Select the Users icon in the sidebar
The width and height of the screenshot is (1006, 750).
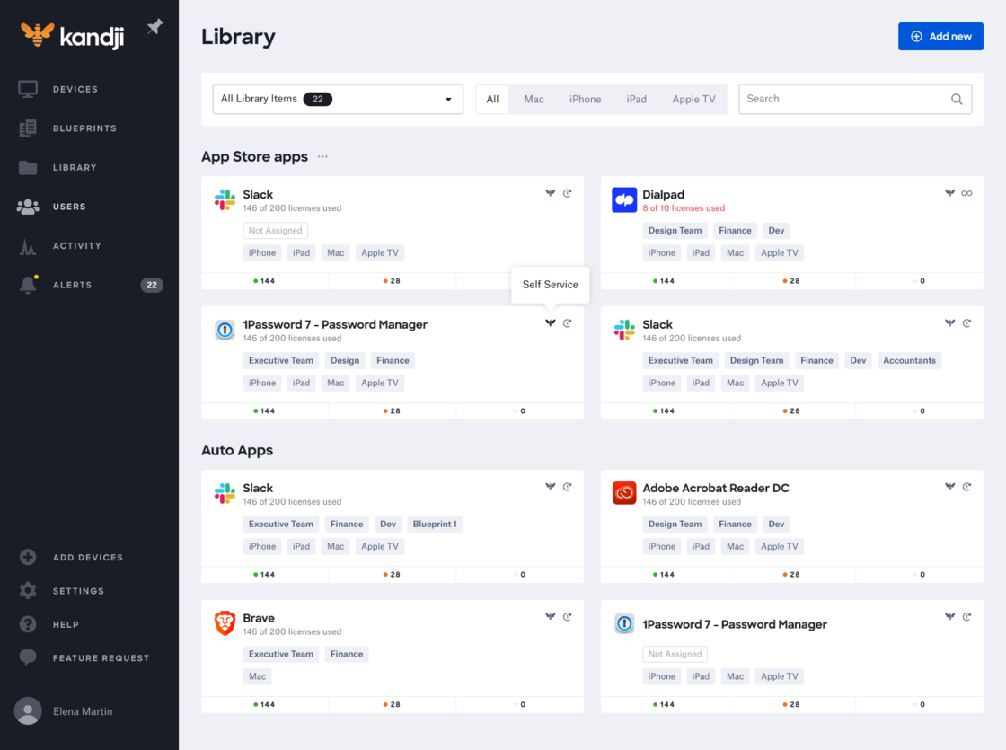[x=28, y=207]
